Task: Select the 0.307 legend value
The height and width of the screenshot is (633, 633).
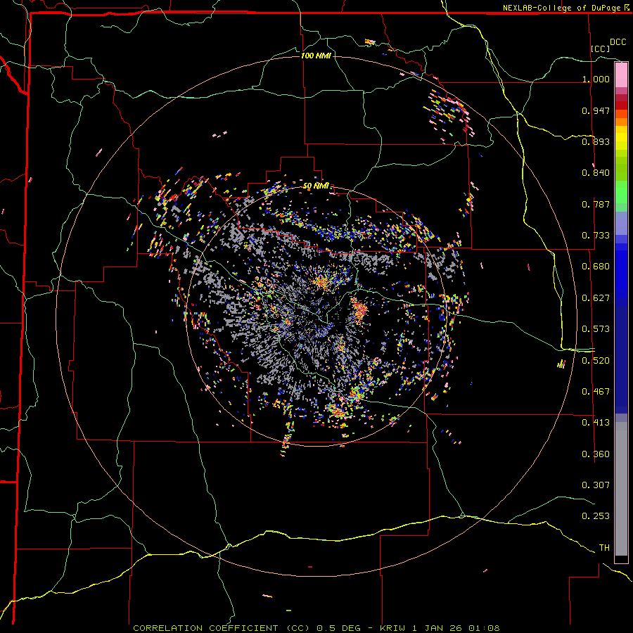Action: click(596, 485)
